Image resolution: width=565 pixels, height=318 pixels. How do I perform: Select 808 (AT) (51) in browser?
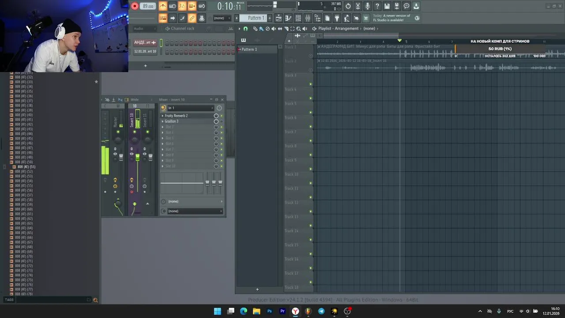coord(26,167)
